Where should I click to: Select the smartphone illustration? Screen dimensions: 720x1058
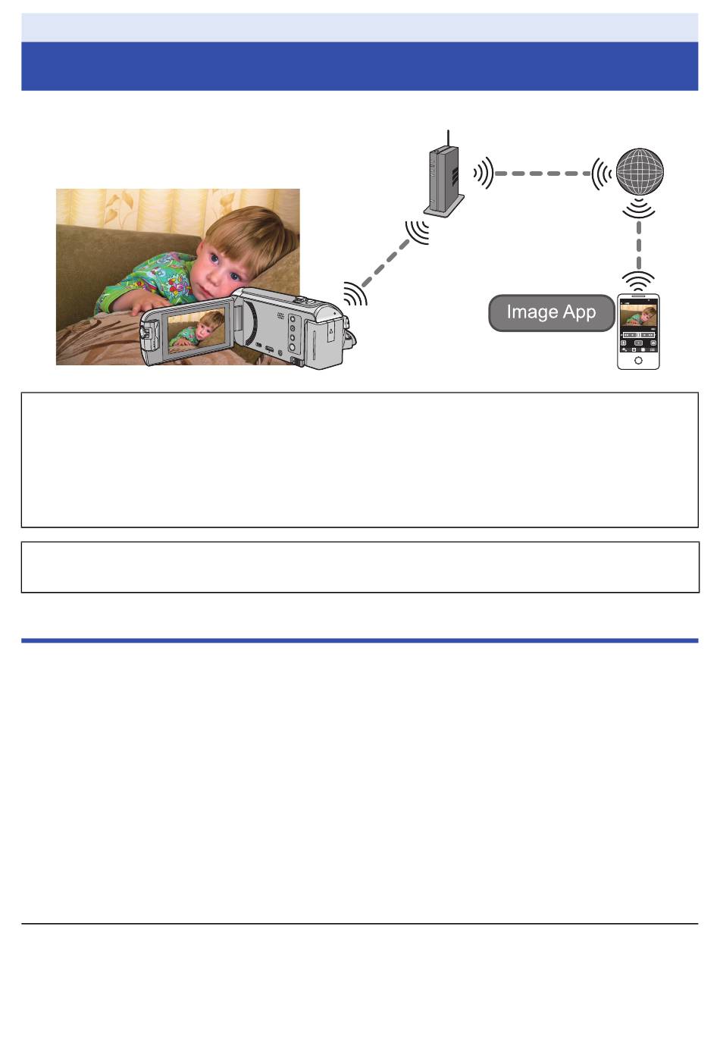pos(638,332)
